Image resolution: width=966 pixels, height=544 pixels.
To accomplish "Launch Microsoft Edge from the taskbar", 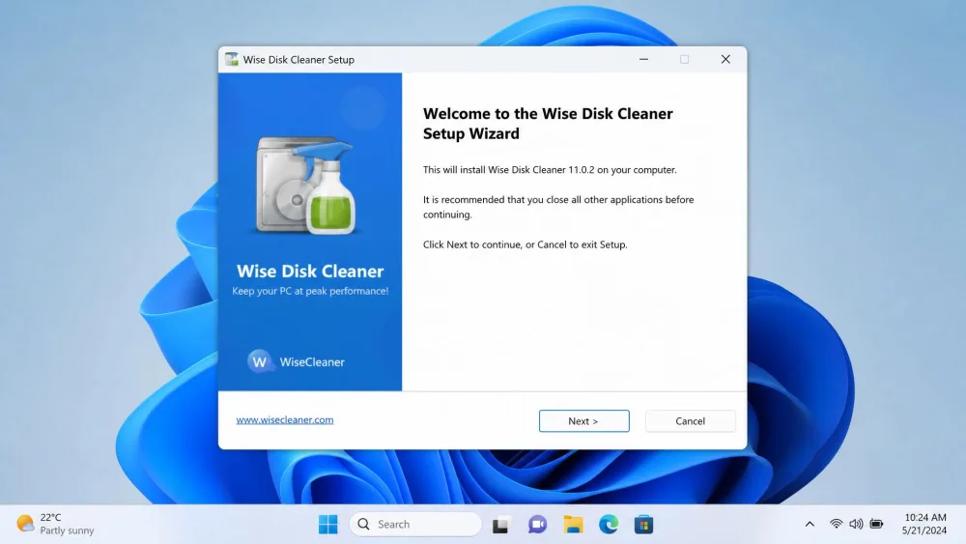I will [609, 525].
